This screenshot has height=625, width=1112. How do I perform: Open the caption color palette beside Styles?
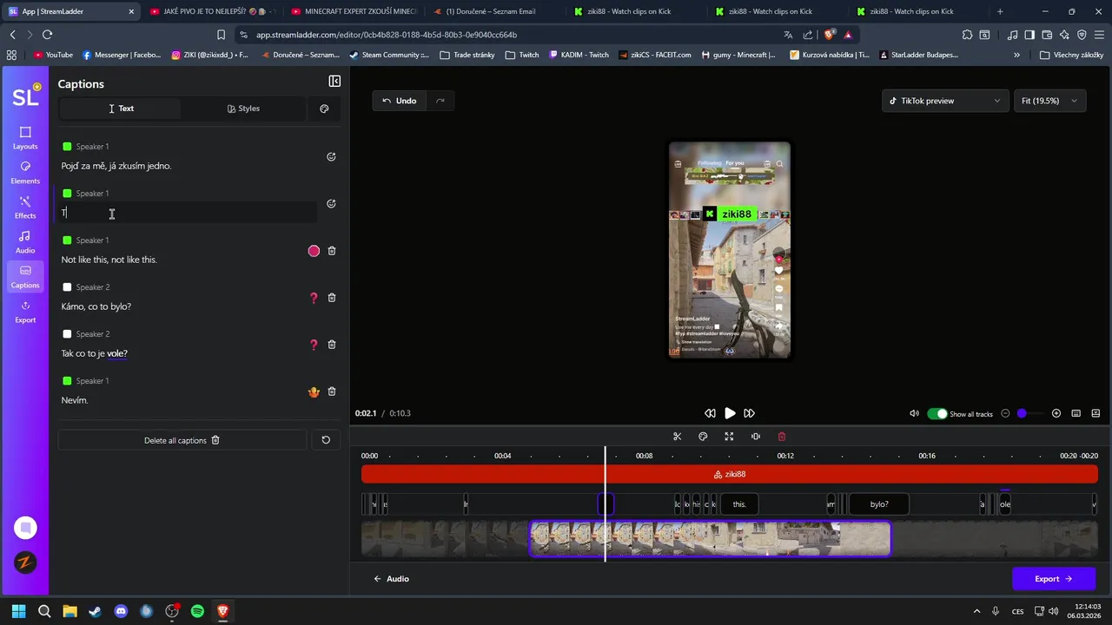[x=324, y=109]
